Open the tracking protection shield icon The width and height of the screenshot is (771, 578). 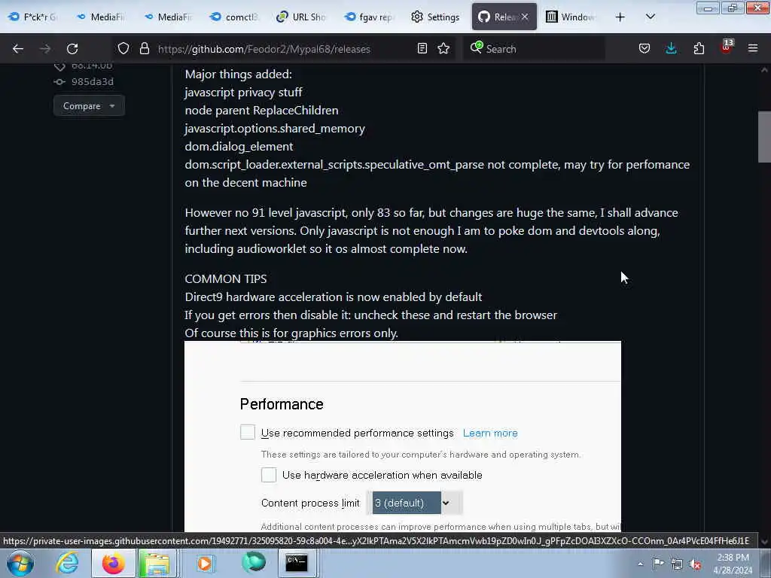[123, 49]
